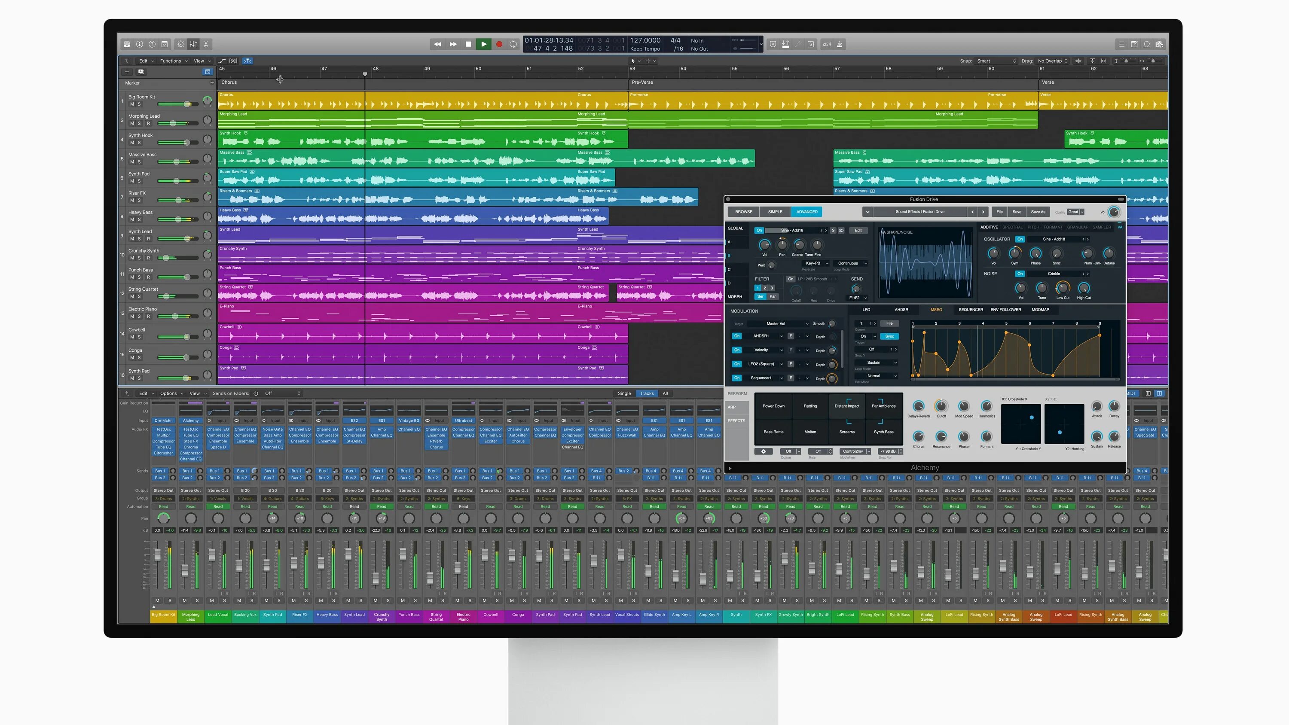Solo the Synth Hook track
Screen dimensions: 1289x725
point(139,143)
